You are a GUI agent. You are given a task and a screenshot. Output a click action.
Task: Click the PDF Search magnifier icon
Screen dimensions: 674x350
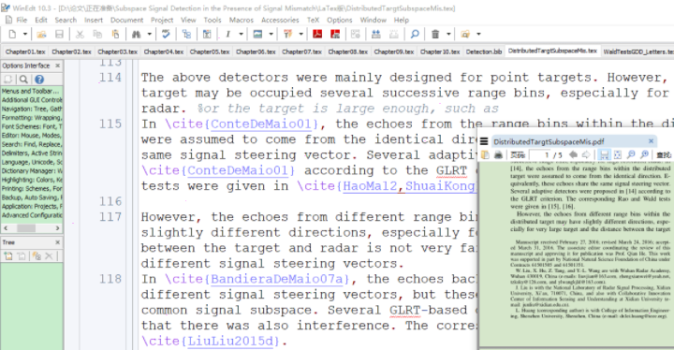click(415, 34)
